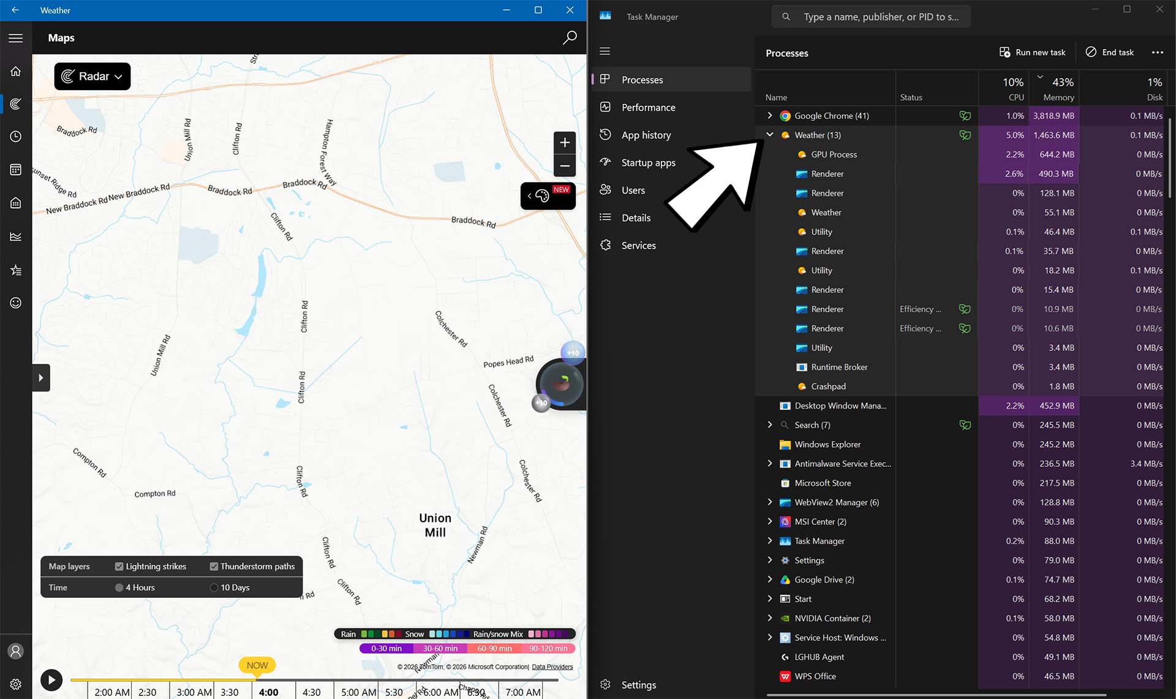Screen dimensions: 1176x699
Task: Click the search magnifier in Weather Maps
Action: tap(570, 38)
